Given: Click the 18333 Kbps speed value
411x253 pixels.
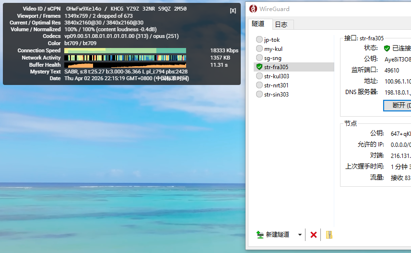Looking at the screenshot, I should click(224, 50).
